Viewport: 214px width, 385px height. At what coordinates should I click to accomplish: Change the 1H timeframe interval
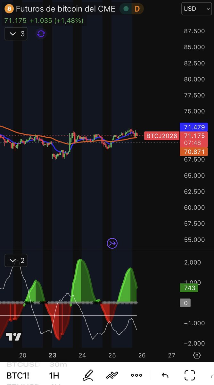tap(54, 375)
